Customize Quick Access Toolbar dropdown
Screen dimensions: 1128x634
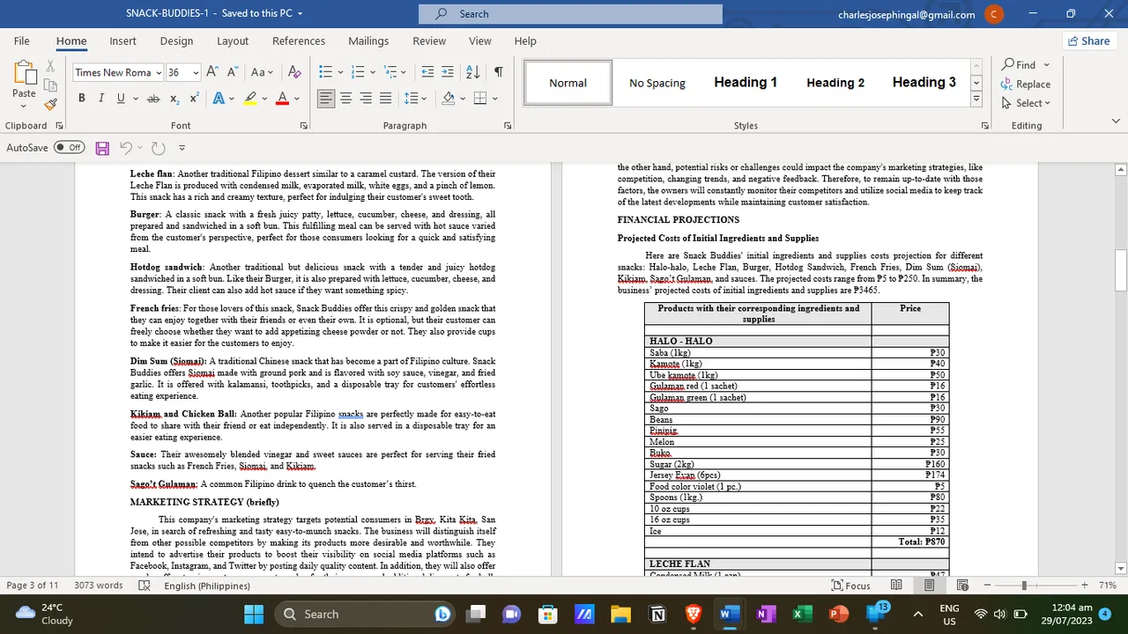pos(182,148)
